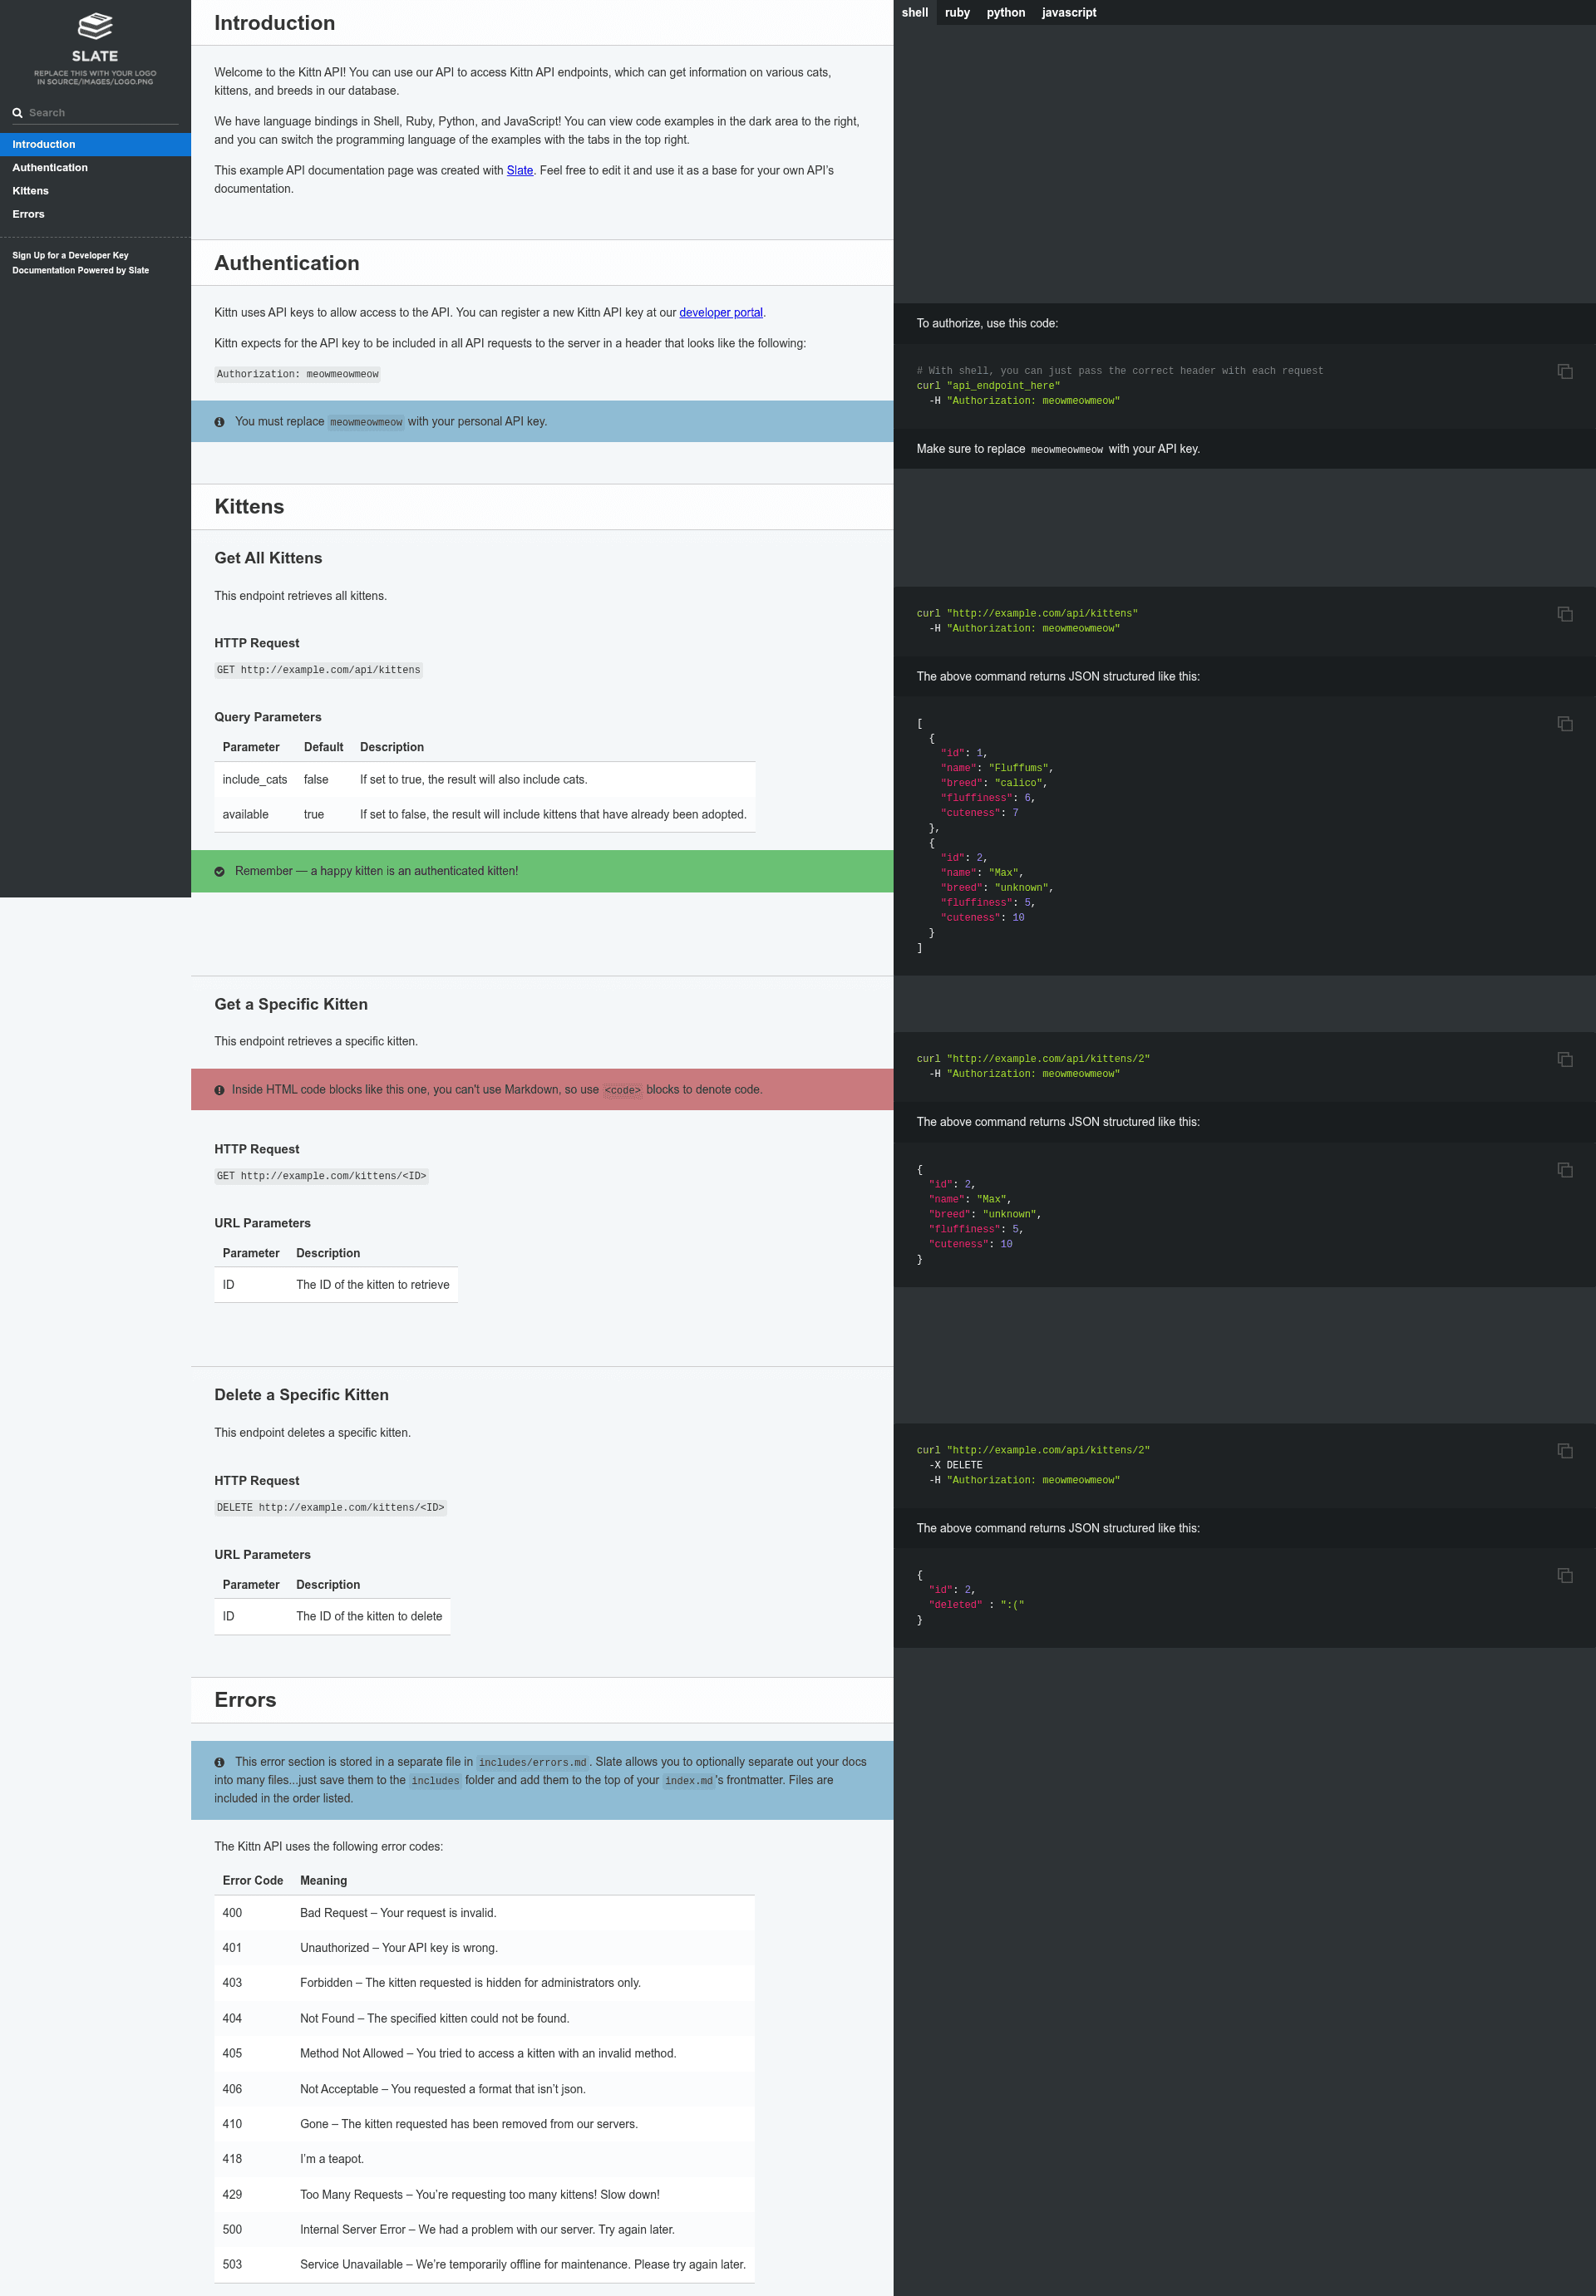Copy the curl api/kittens request code
Image resolution: width=1596 pixels, height=2296 pixels.
[1565, 614]
